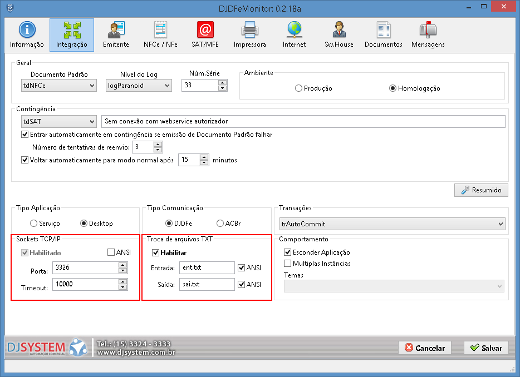Click the Núm.Série input field

tap(200, 85)
